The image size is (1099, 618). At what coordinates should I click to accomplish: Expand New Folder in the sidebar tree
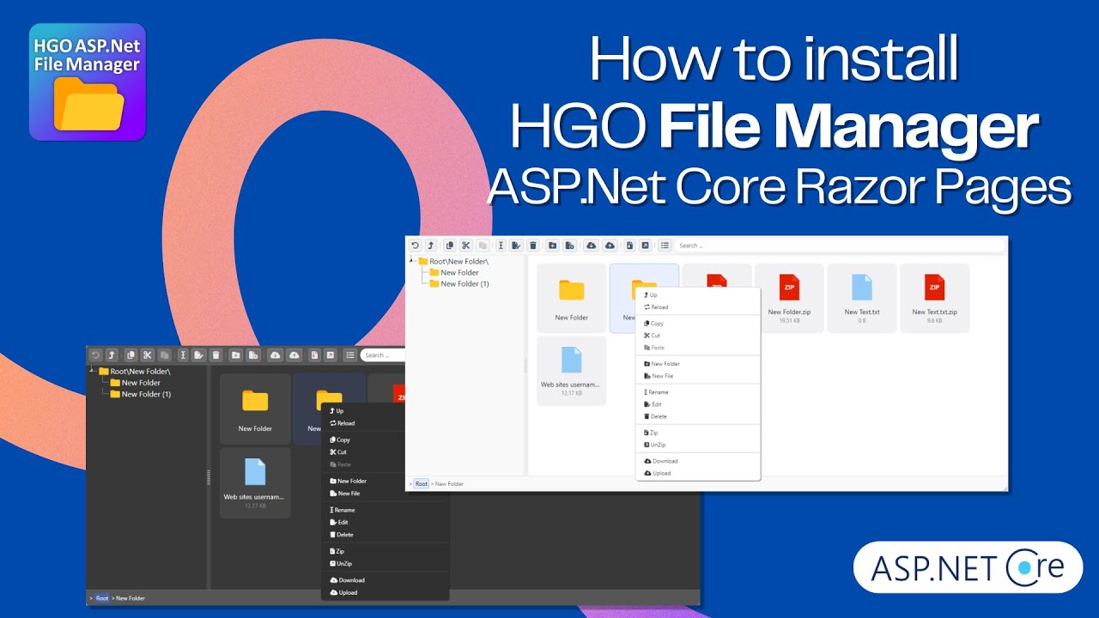459,272
